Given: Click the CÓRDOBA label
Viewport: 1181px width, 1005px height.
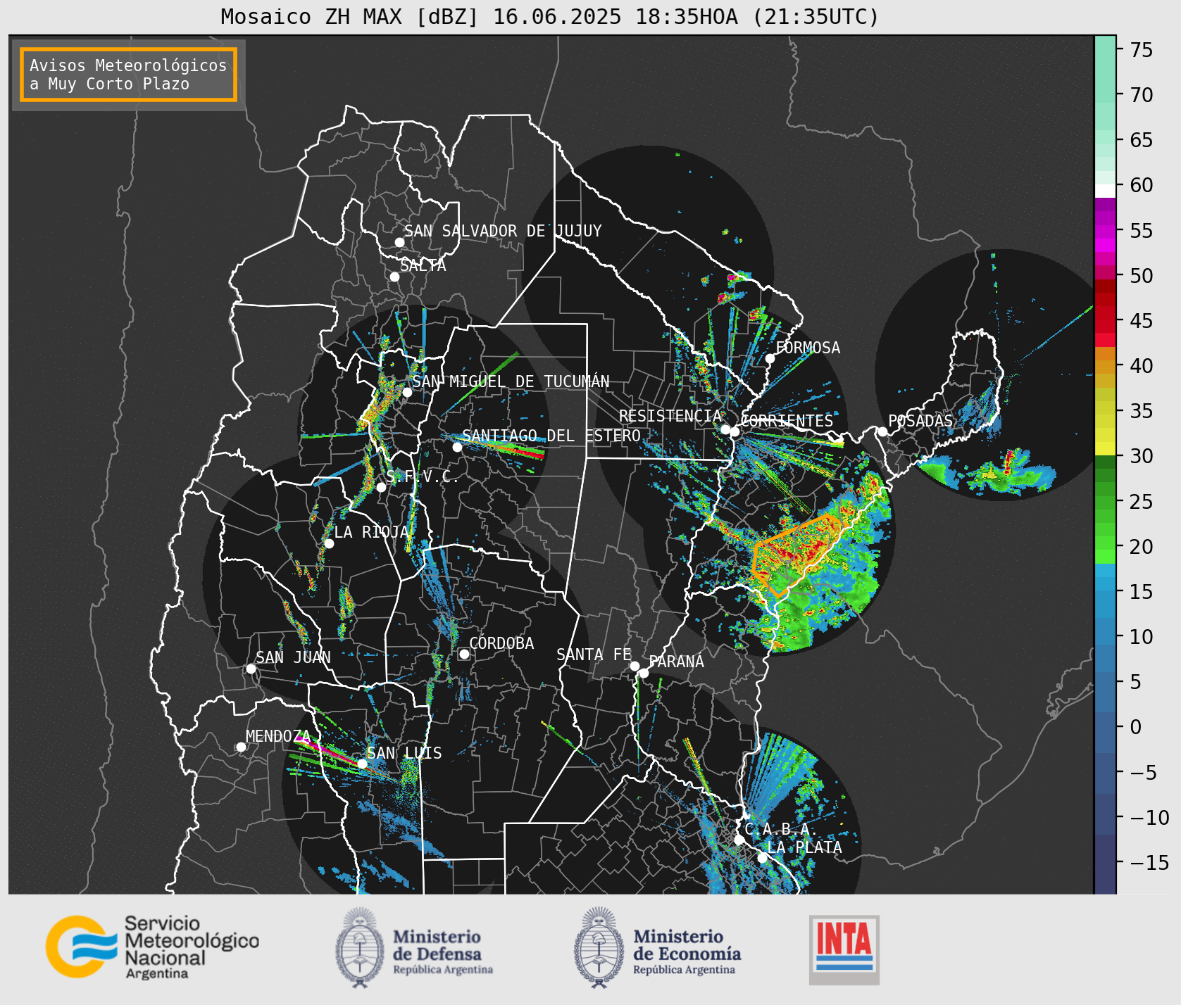Looking at the screenshot, I should coord(501,643).
